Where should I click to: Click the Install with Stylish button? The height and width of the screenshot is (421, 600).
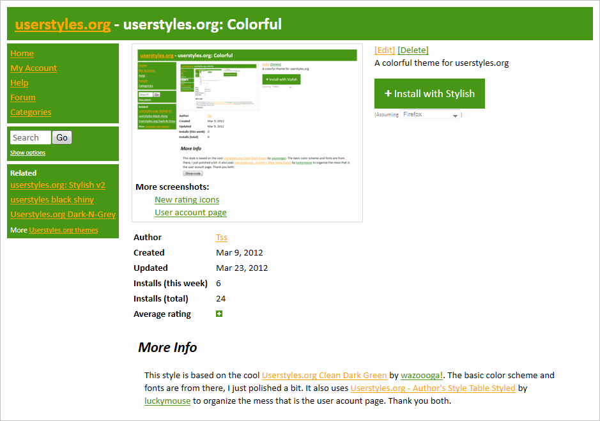429,94
